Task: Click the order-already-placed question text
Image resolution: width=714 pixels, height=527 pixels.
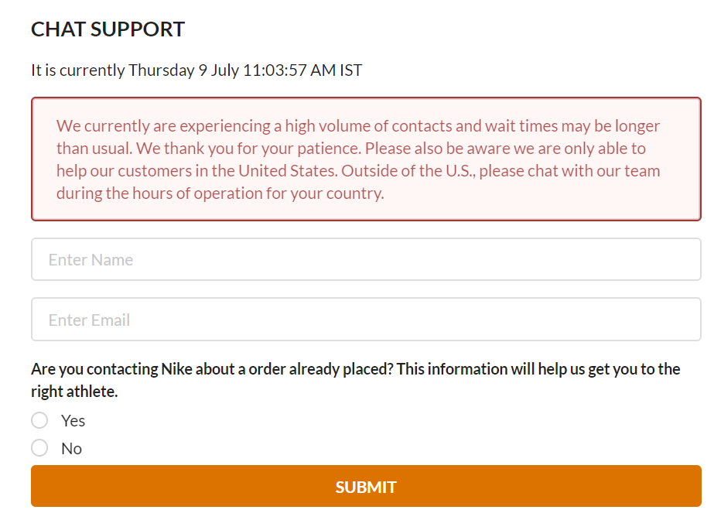Action: point(355,369)
